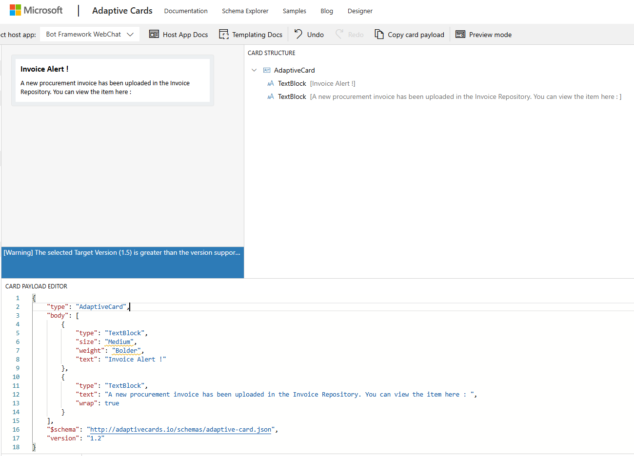Open the Documentation menu
The height and width of the screenshot is (456, 634).
pyautogui.click(x=186, y=11)
